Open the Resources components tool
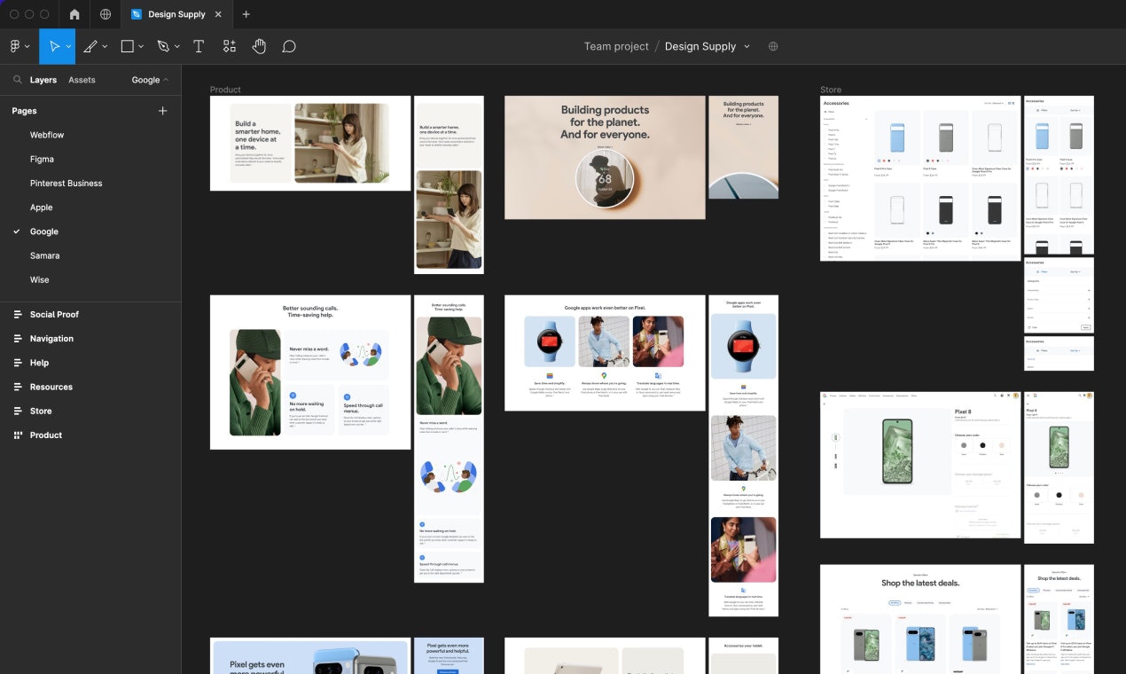 click(230, 46)
